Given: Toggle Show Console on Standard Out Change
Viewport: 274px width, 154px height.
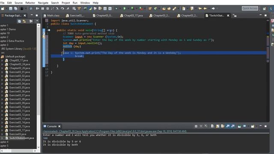Looking at the screenshot, I should [228, 126].
